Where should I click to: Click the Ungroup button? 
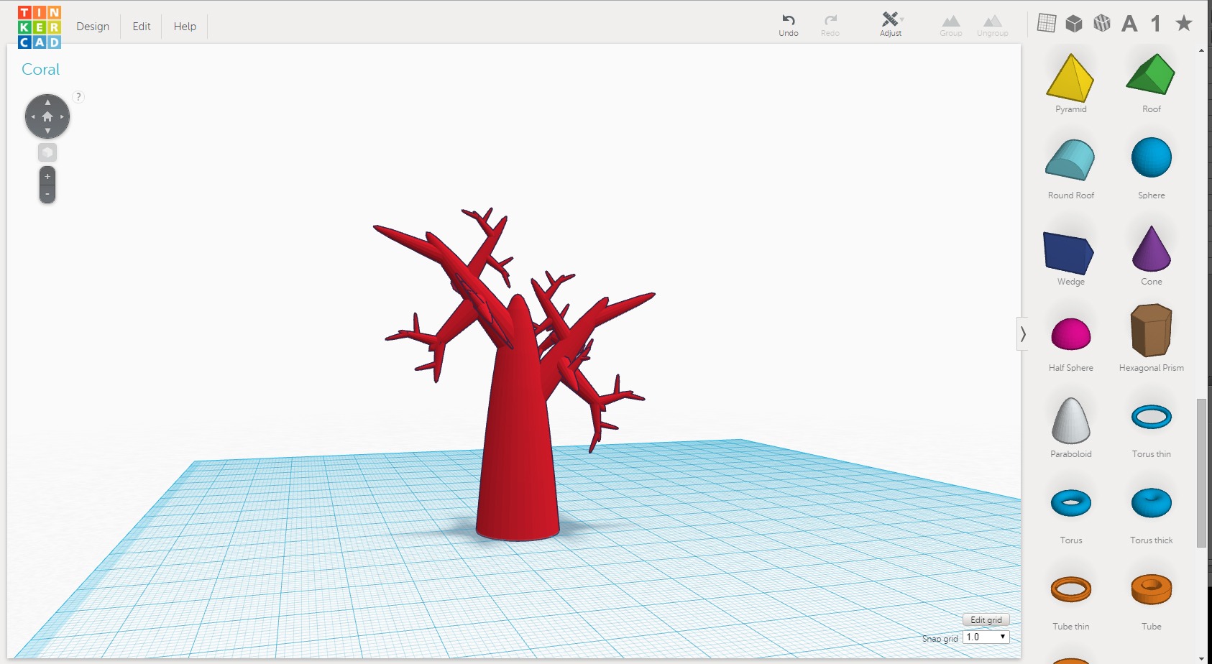[x=993, y=25]
